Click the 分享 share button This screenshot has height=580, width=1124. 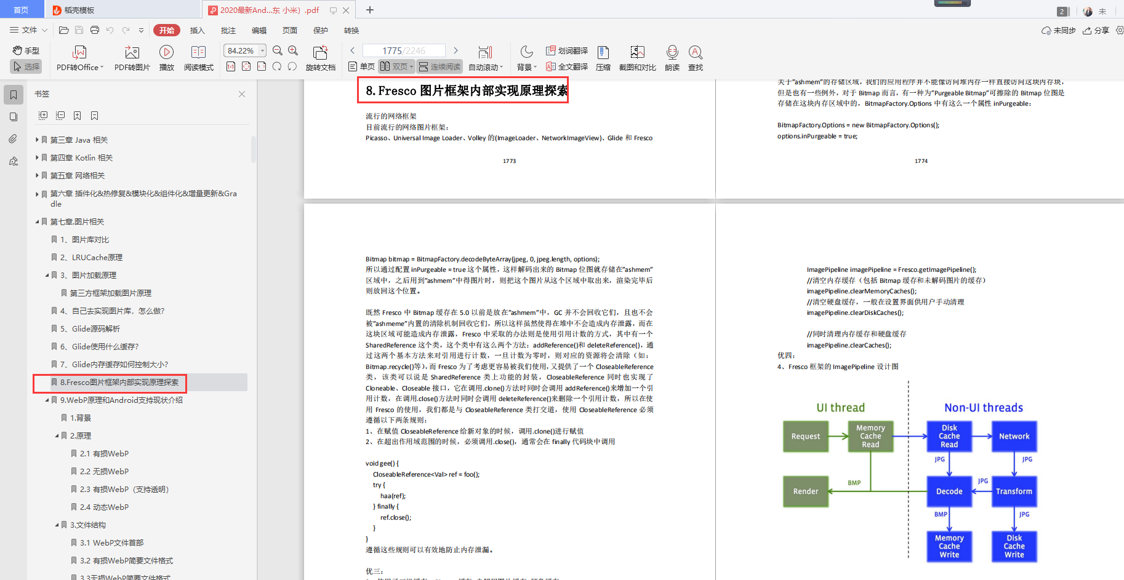pos(1096,30)
